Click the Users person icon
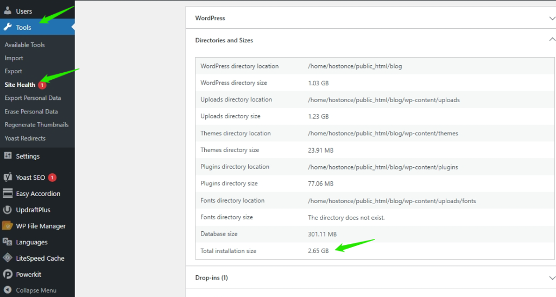Screen dimensions: 556x297 tap(8, 10)
